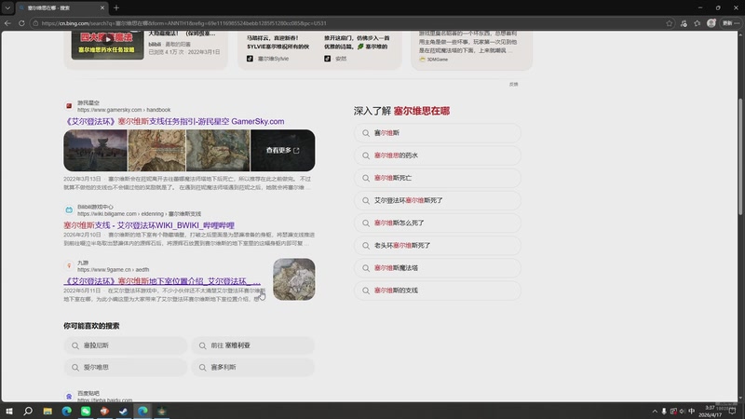Open the media control music icon

(684, 22)
